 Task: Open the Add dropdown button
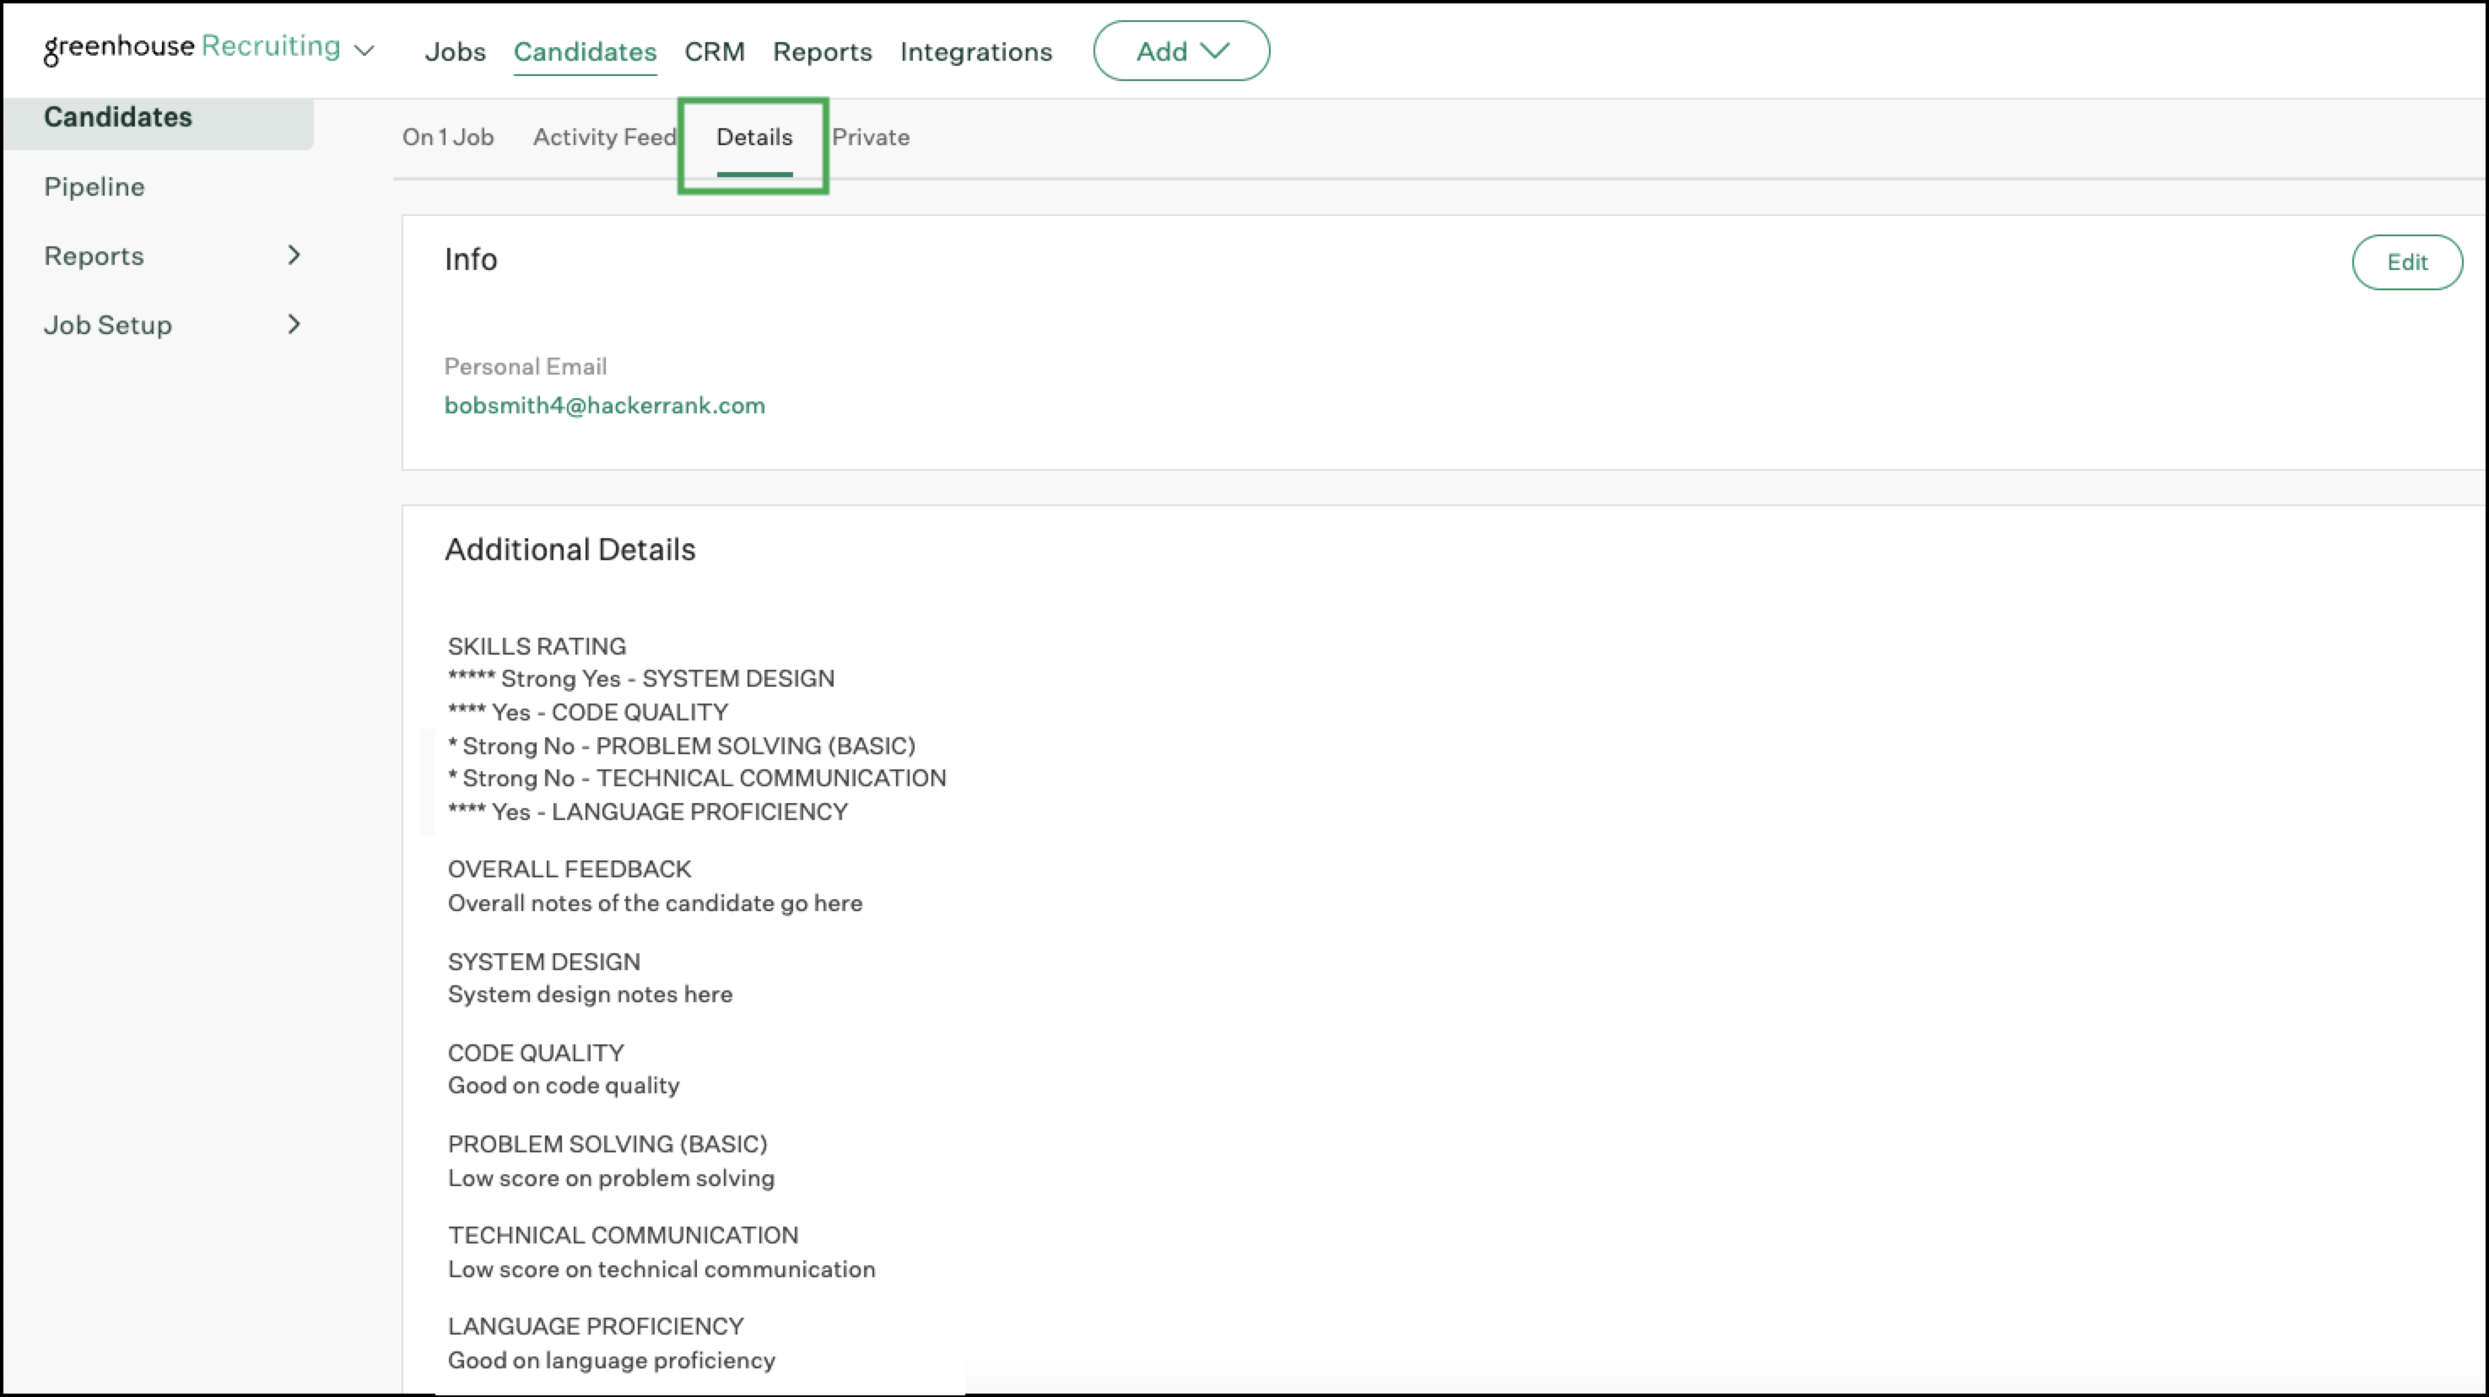[x=1180, y=51]
